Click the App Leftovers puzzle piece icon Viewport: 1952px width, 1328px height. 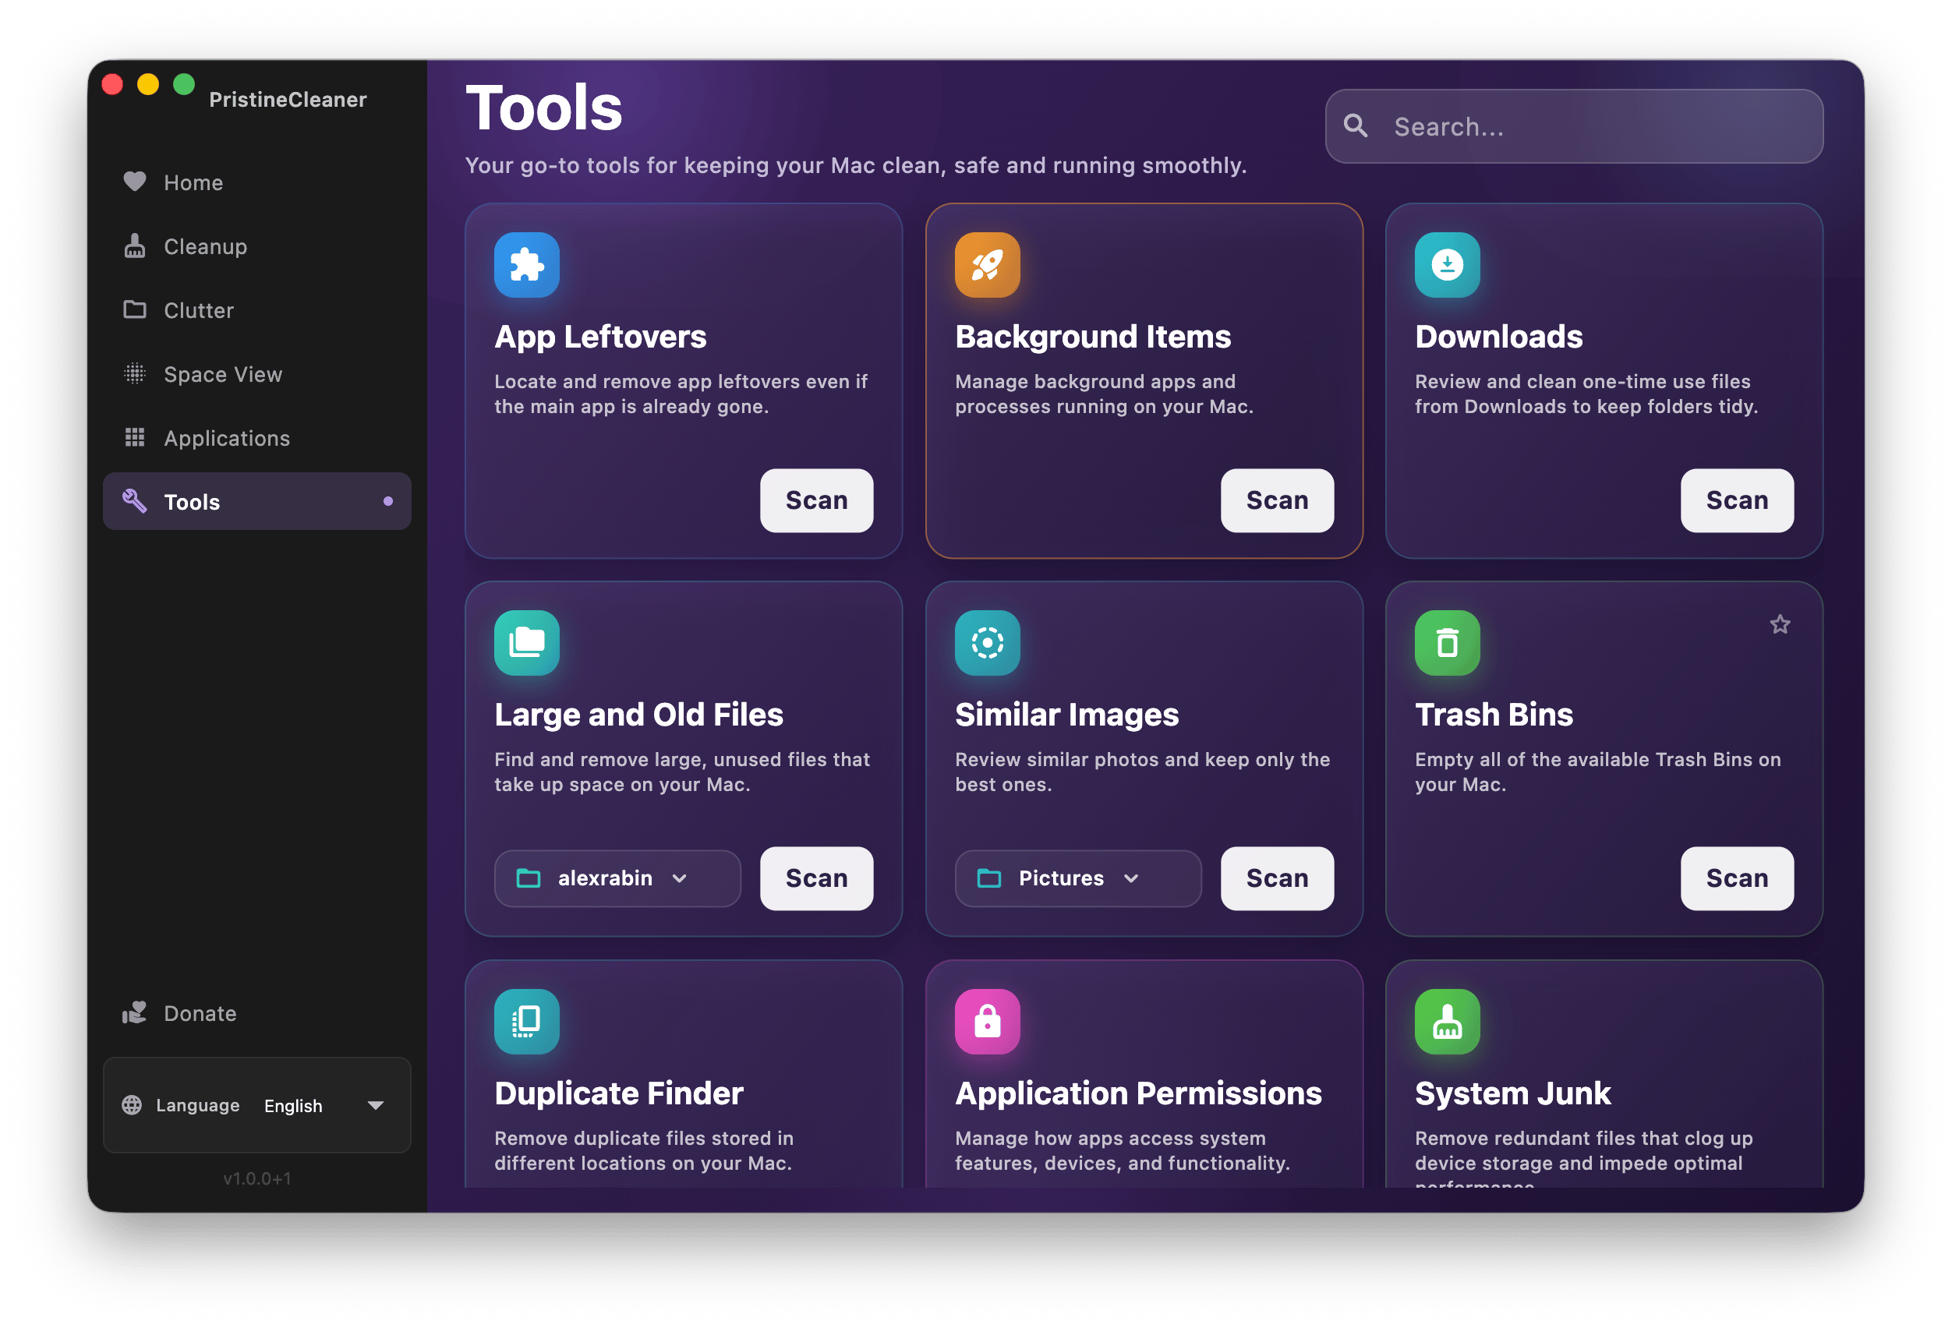(527, 265)
